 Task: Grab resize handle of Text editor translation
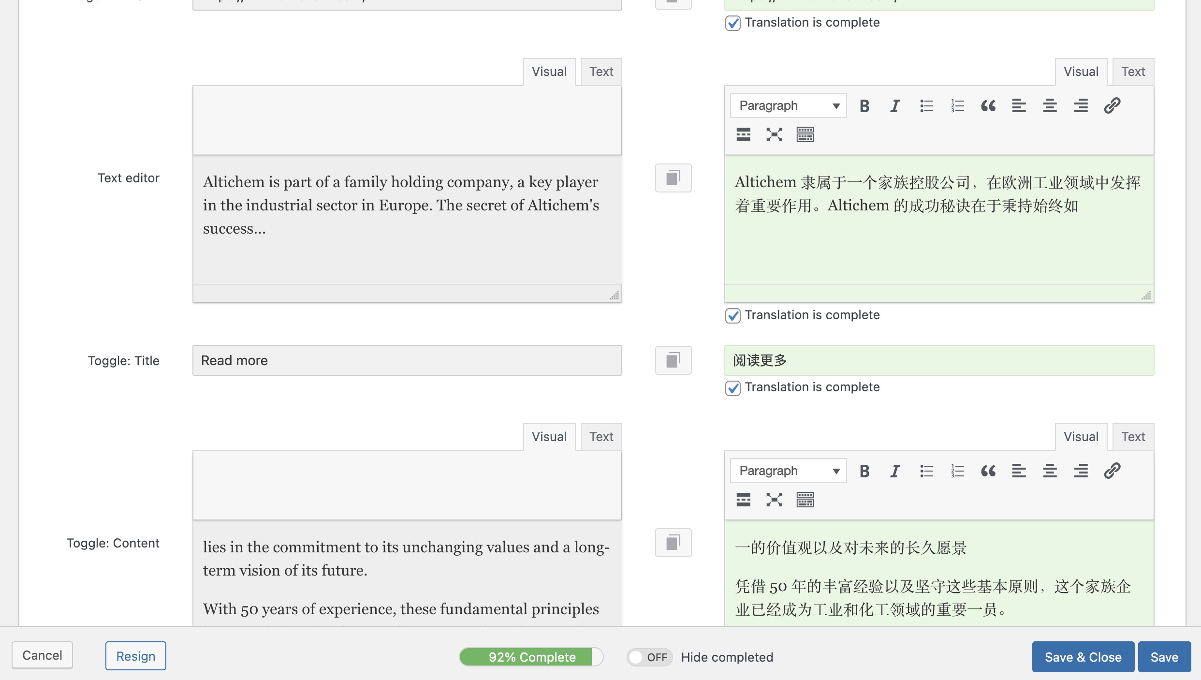pos(1146,295)
